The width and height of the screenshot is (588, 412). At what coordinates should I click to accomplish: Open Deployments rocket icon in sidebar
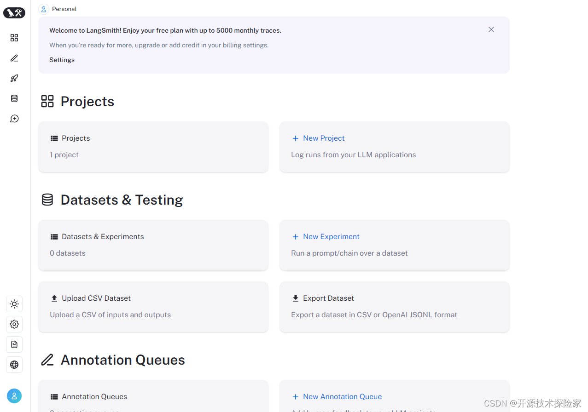point(14,78)
